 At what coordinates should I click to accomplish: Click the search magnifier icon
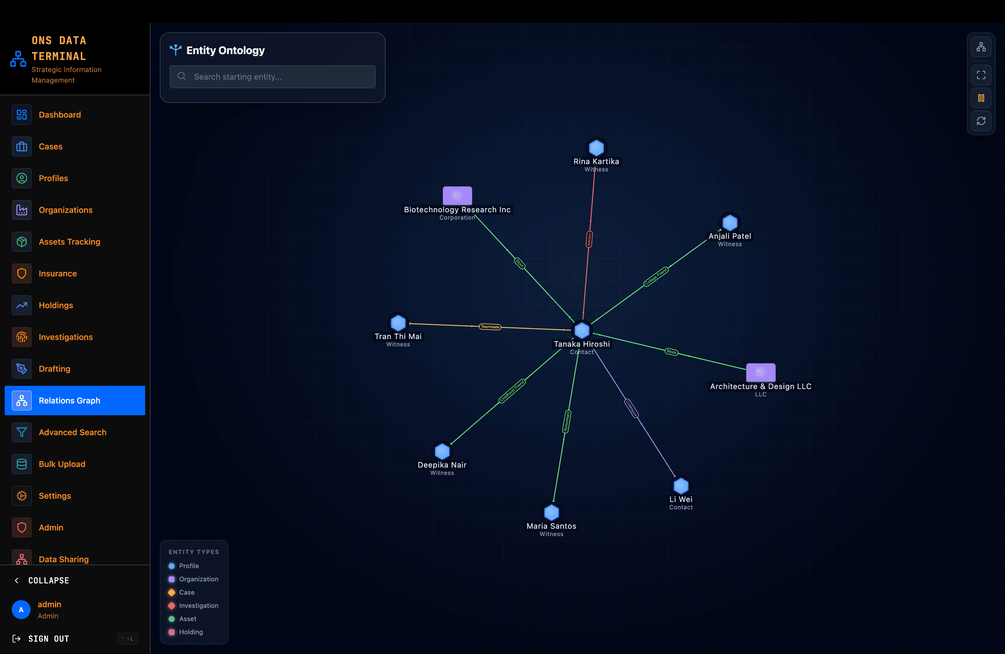(x=182, y=76)
